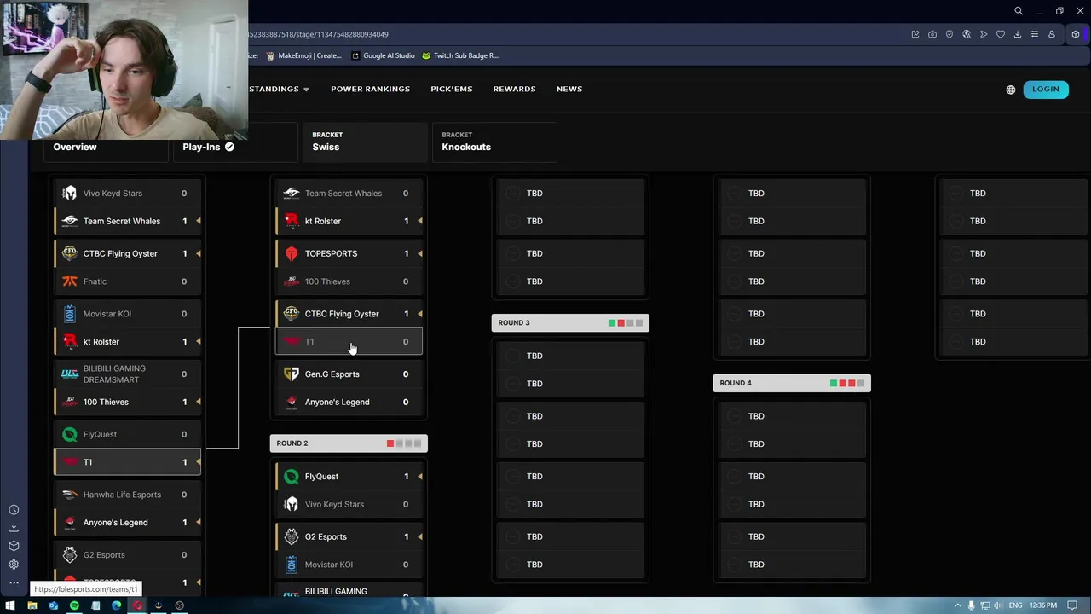Click Movistar KOI in Round 2
The height and width of the screenshot is (614, 1091).
click(349, 565)
